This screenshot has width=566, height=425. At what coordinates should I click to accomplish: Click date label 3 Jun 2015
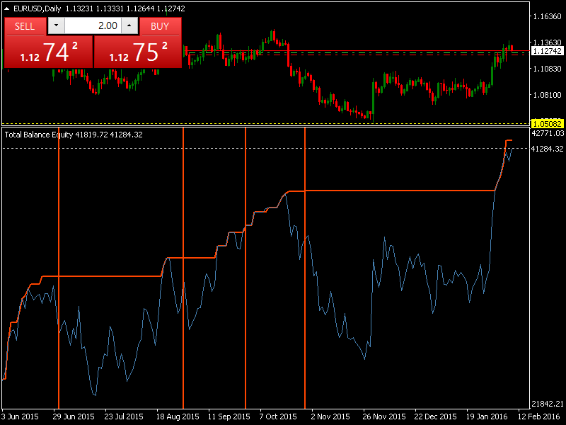[x=20, y=416]
